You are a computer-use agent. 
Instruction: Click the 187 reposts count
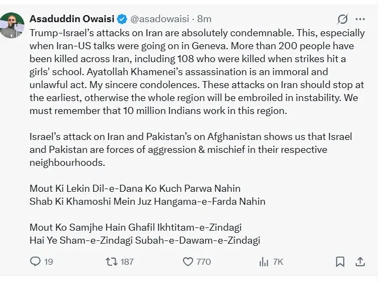[127, 261]
